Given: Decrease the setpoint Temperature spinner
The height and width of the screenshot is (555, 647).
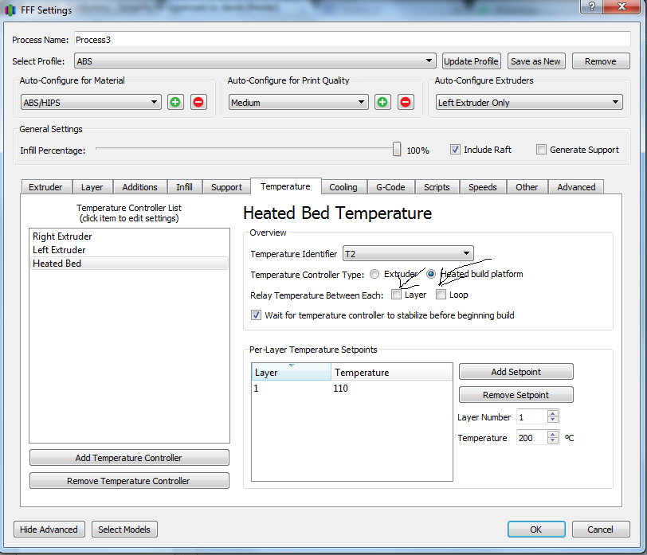Looking at the screenshot, I should pyautogui.click(x=552, y=440).
